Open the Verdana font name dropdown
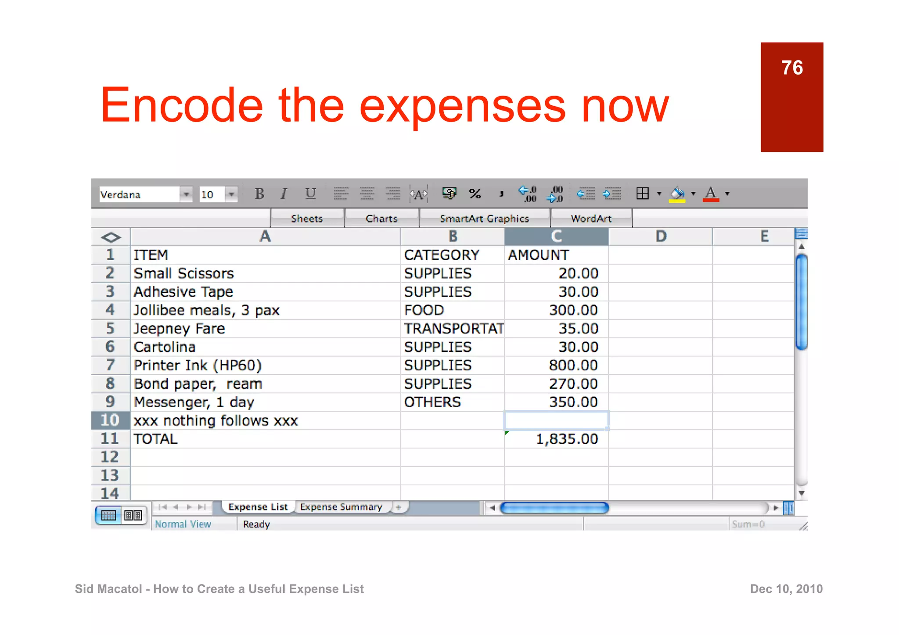Screen dimensions: 899x635 point(186,194)
